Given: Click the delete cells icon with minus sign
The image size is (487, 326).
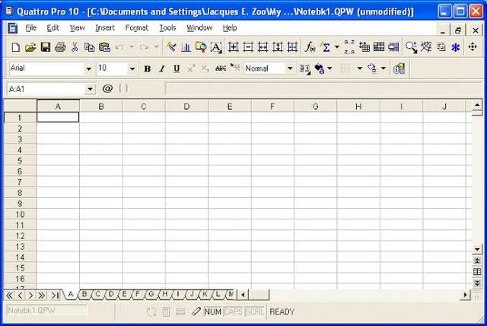Looking at the screenshot, I should pos(248,47).
